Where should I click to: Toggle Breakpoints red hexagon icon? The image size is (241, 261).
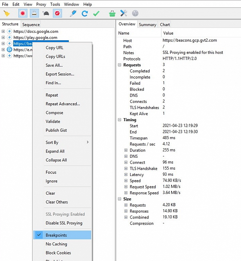58,13
